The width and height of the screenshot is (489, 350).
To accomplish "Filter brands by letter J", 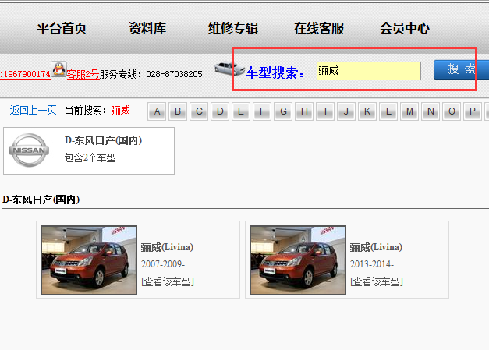I will coord(346,111).
